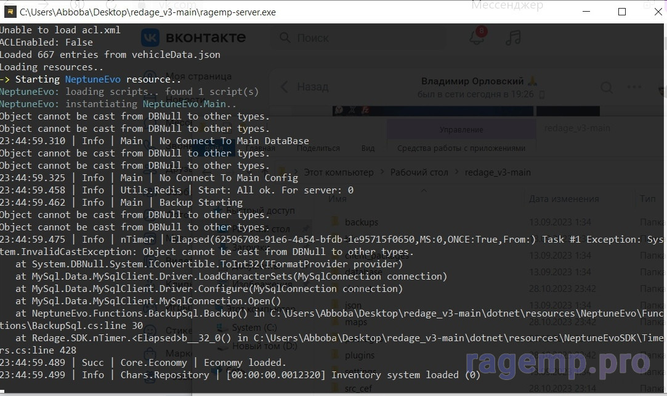Click the magnifier icon in VK search bar
The height and width of the screenshot is (396, 667).
285,38
